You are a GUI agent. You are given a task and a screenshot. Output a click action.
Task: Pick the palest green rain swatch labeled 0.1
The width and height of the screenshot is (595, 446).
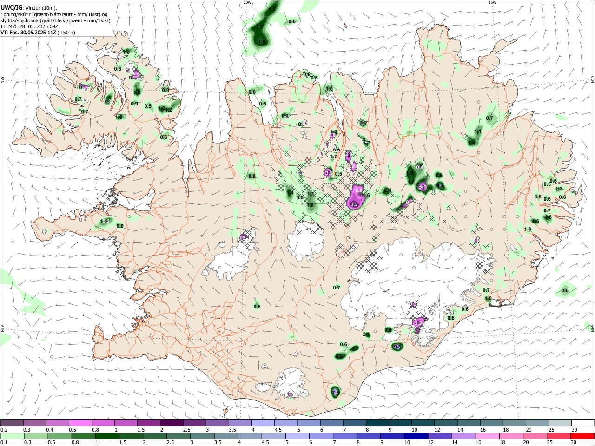pyautogui.click(x=12, y=436)
